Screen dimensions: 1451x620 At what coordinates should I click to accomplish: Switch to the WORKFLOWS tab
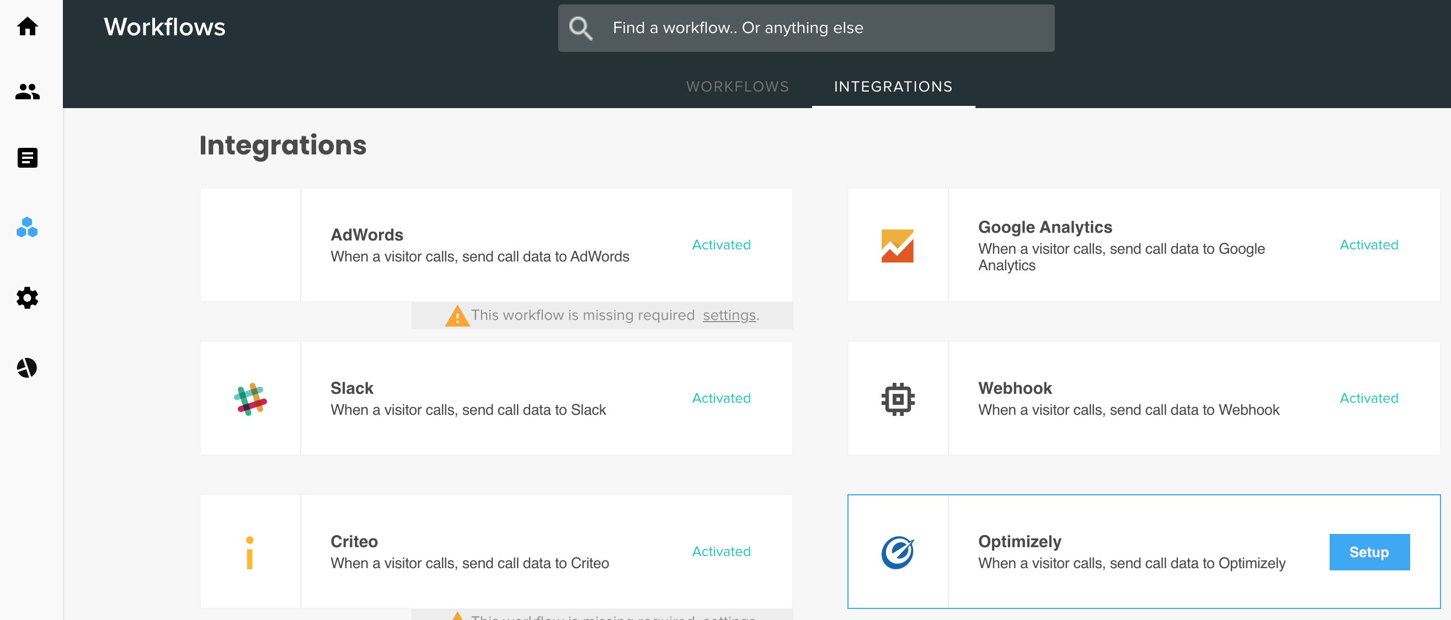point(737,86)
